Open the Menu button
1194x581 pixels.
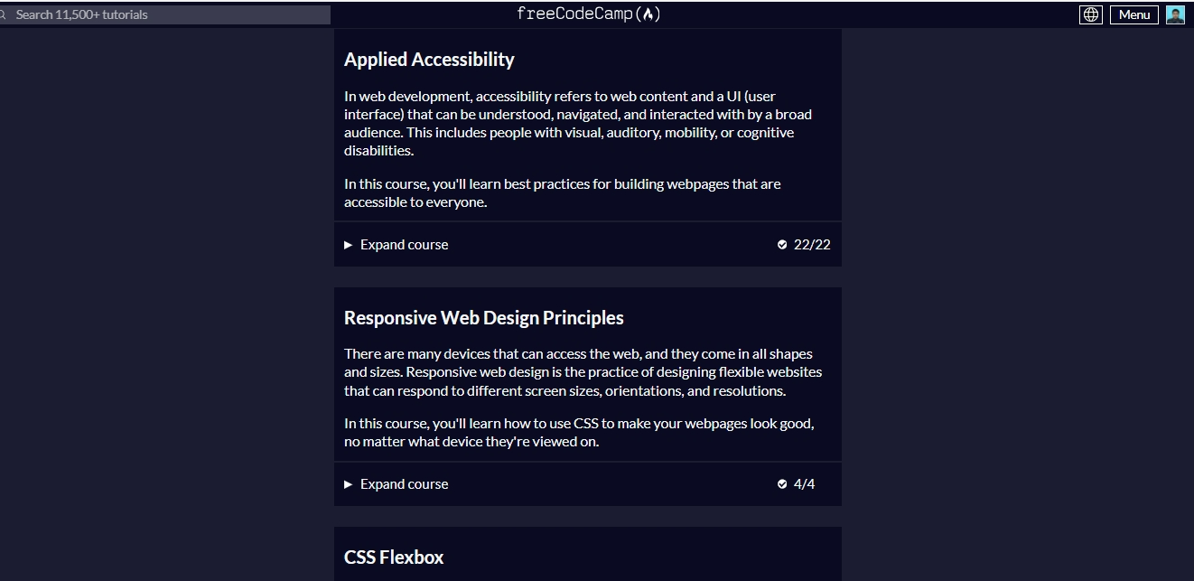coord(1134,14)
